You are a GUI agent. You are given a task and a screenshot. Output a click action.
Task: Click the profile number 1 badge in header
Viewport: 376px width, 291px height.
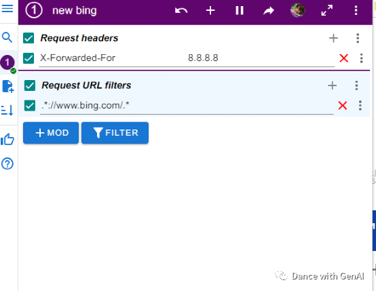tap(34, 10)
